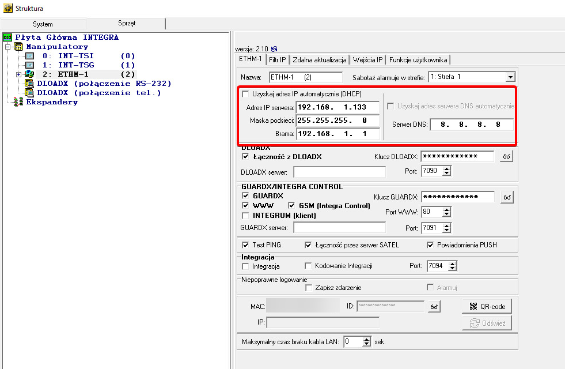Click the DLOADX serwer input field
The image size is (565, 369).
click(339, 172)
